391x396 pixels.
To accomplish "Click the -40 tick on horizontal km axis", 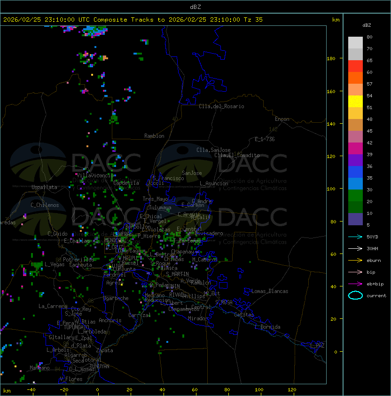I will pyautogui.click(x=31, y=390).
